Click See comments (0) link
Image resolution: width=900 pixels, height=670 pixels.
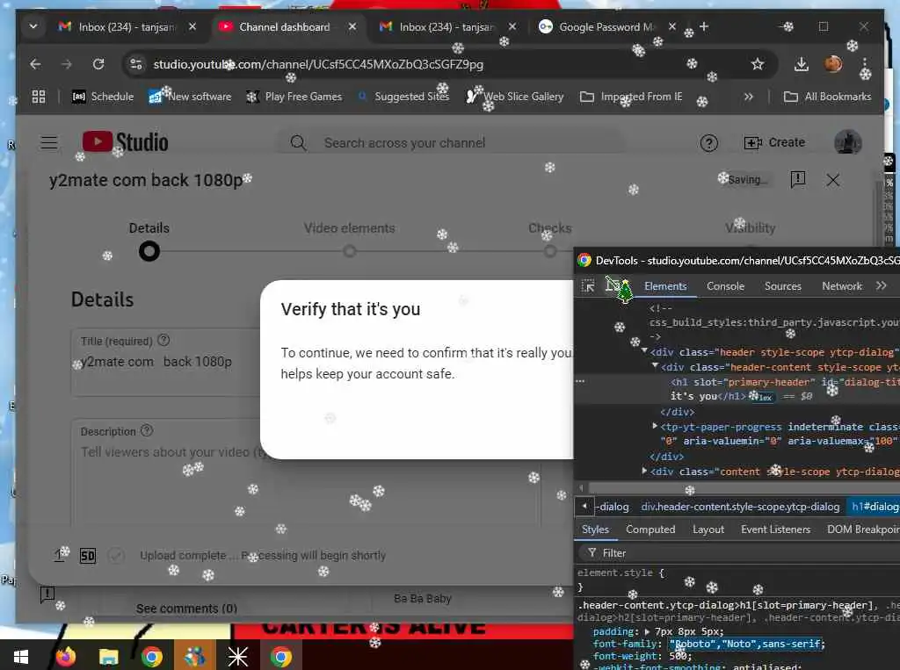pyautogui.click(x=186, y=608)
